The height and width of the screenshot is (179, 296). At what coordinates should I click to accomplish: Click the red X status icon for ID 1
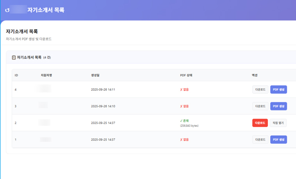(181, 139)
